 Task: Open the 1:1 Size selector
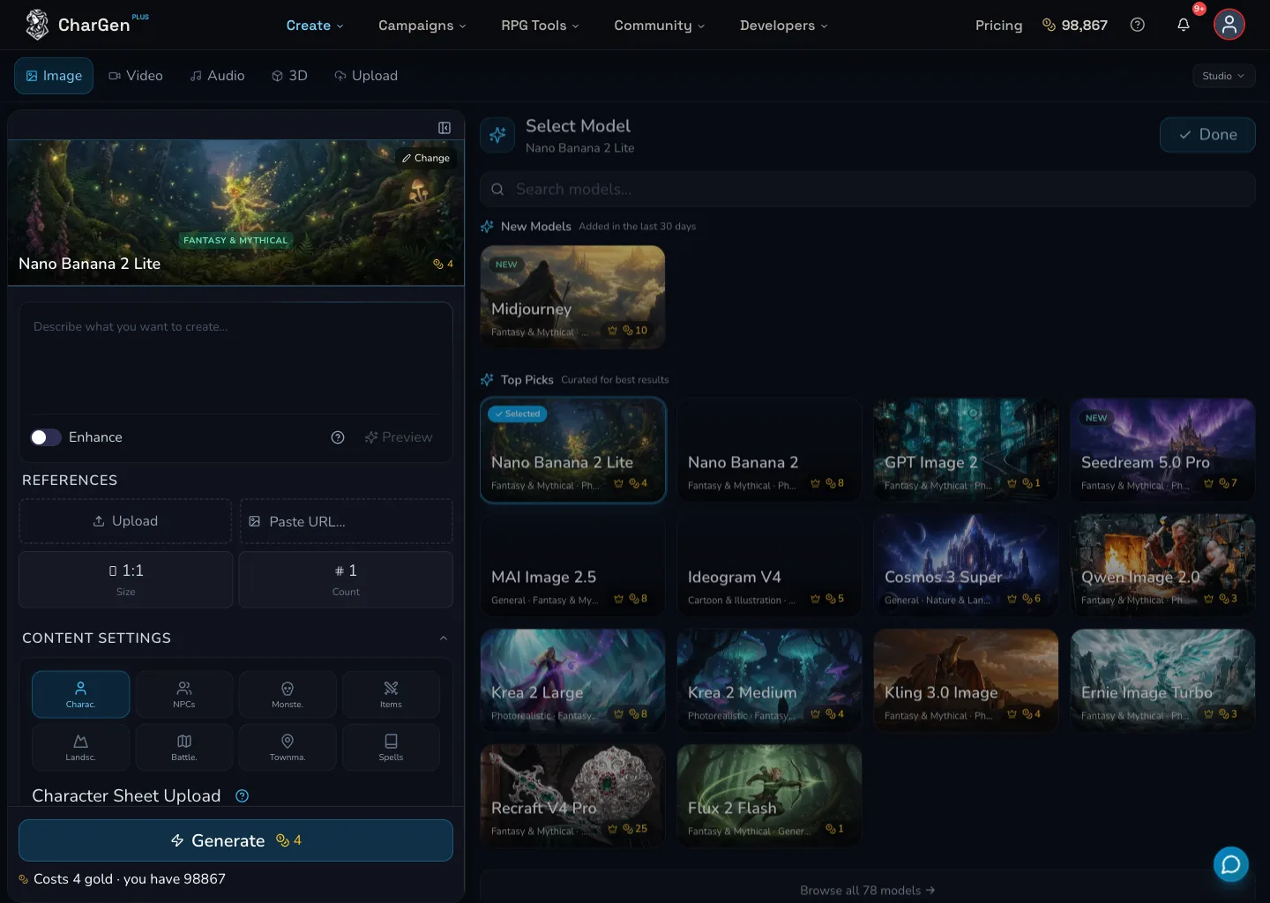126,579
